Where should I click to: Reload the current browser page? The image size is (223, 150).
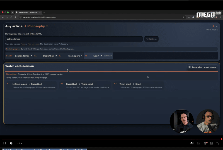point(11,17)
